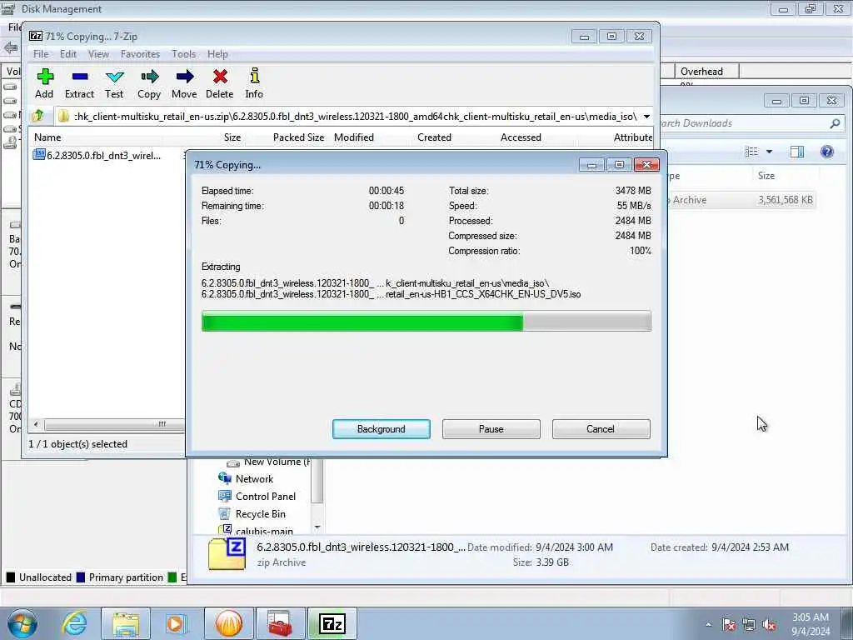The height and width of the screenshot is (640, 853).
Task: Open the Favorites menu in 7-Zip
Action: pyautogui.click(x=140, y=54)
